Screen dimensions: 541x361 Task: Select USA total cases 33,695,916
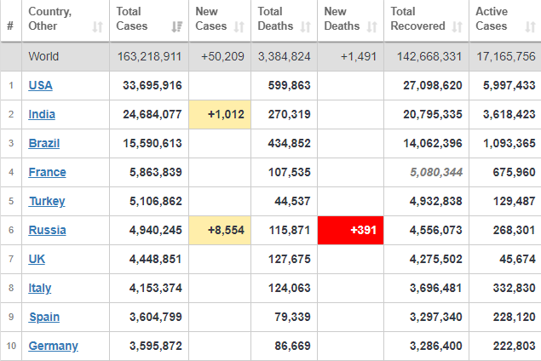[153, 85]
